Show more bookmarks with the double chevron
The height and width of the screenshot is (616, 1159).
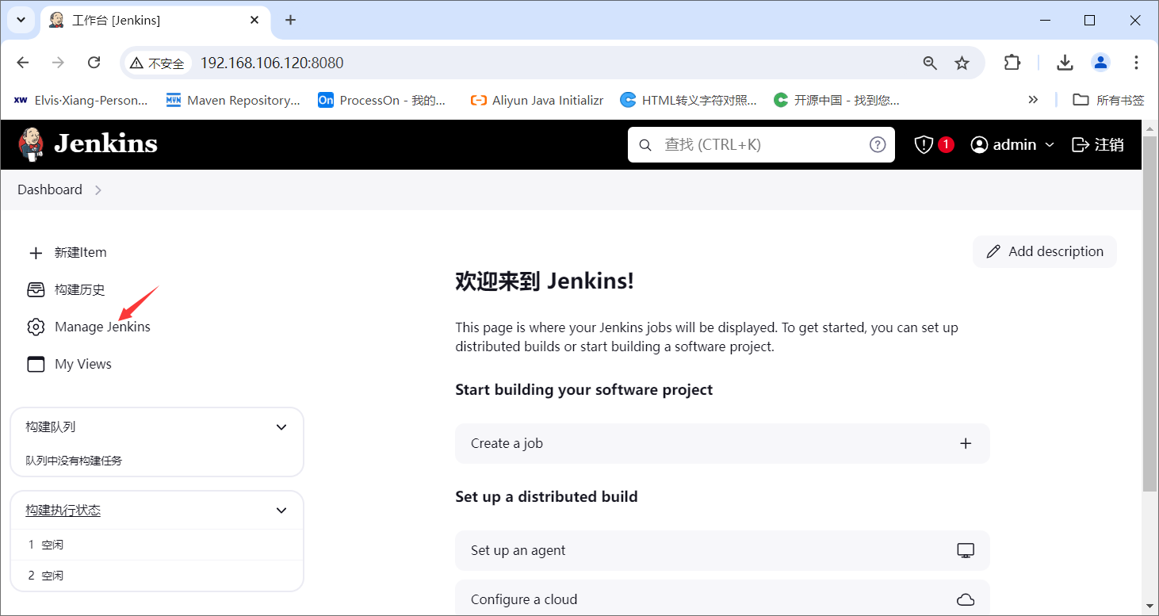(x=1033, y=100)
